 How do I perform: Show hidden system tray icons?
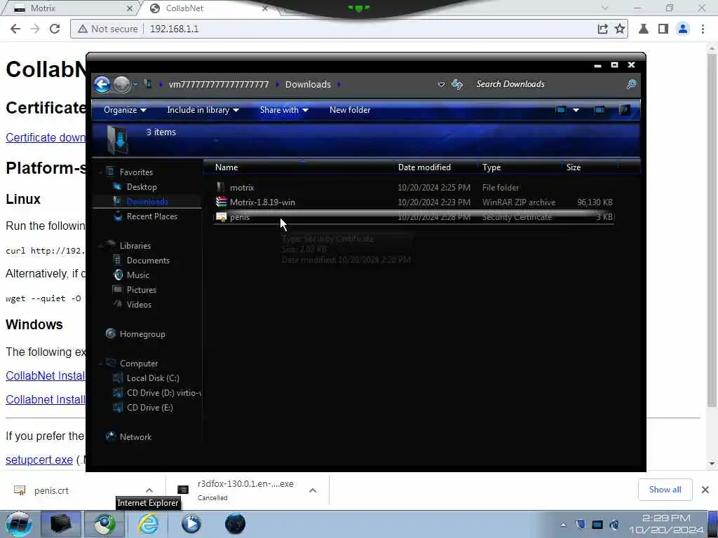pos(563,525)
